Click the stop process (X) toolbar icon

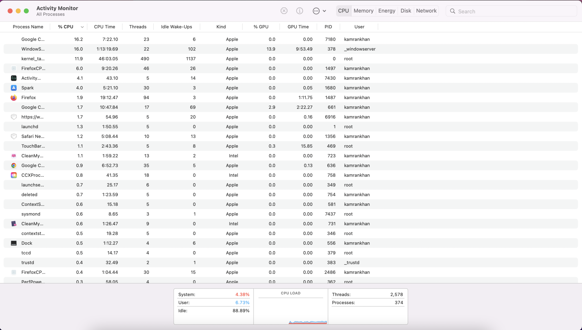[x=284, y=11]
